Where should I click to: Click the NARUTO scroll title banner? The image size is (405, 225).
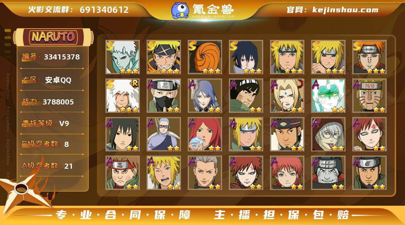pos(53,37)
